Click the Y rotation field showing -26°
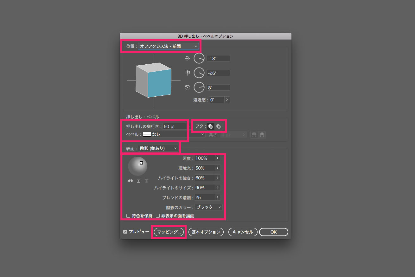 point(218,73)
